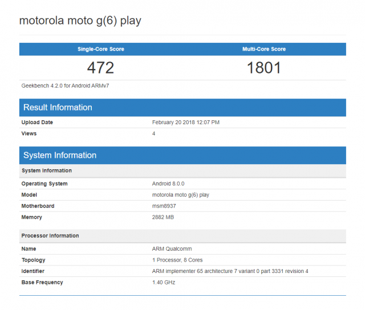Click the motorola moto g(6) play model value
The width and height of the screenshot is (365, 310).
point(181,195)
